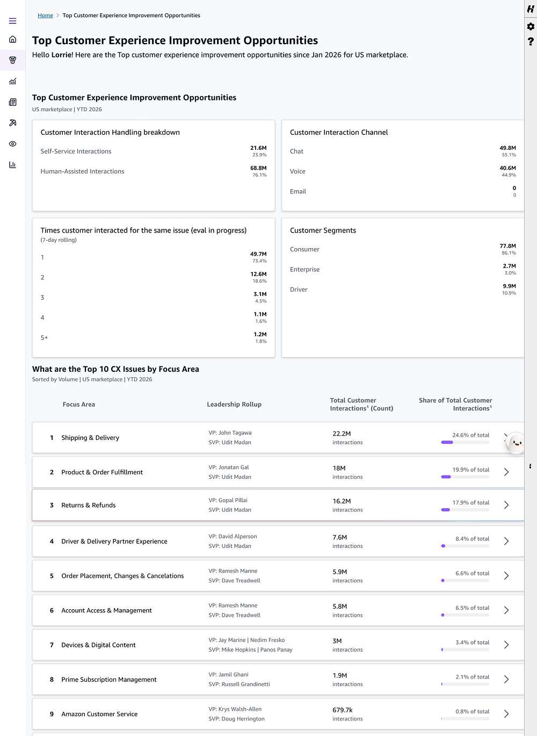Image resolution: width=537 pixels, height=736 pixels.
Task: Select the Amazon Customer Service row
Action: coord(278,714)
